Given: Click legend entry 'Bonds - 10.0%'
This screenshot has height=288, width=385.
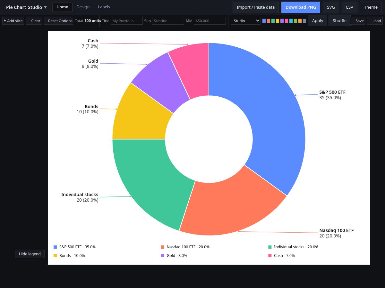Looking at the screenshot, I should [69, 256].
